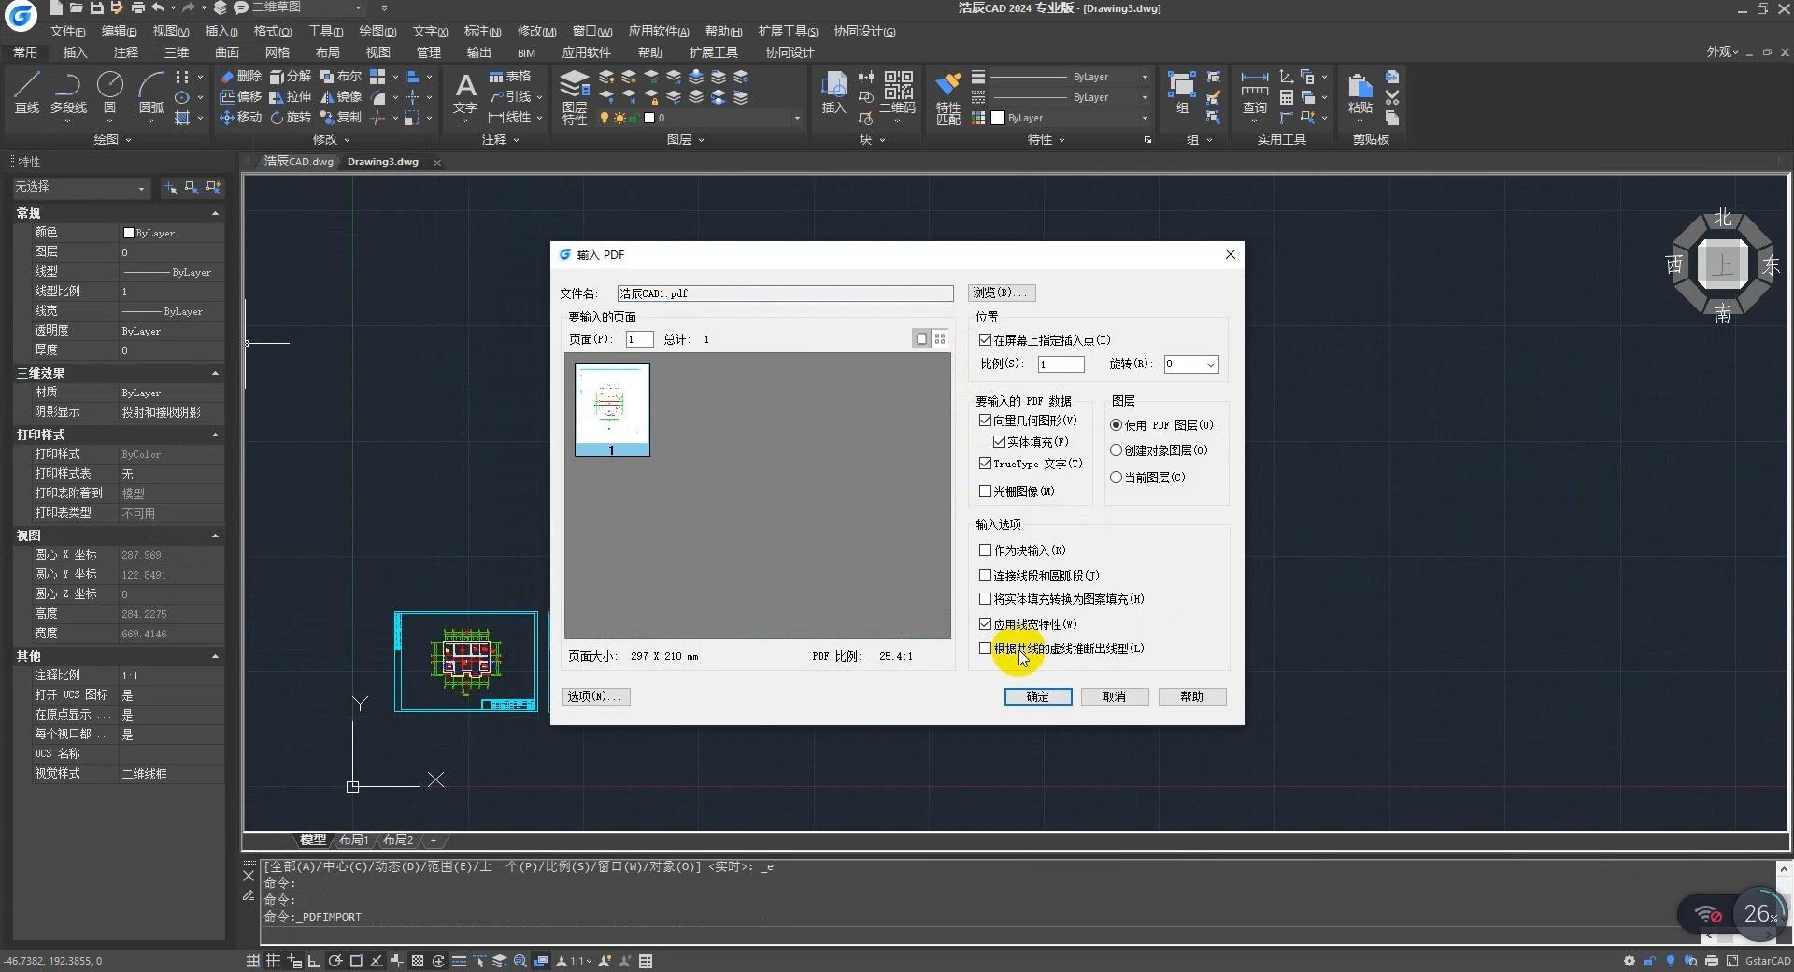Click the 选项 options button
The width and height of the screenshot is (1794, 972).
point(596,697)
